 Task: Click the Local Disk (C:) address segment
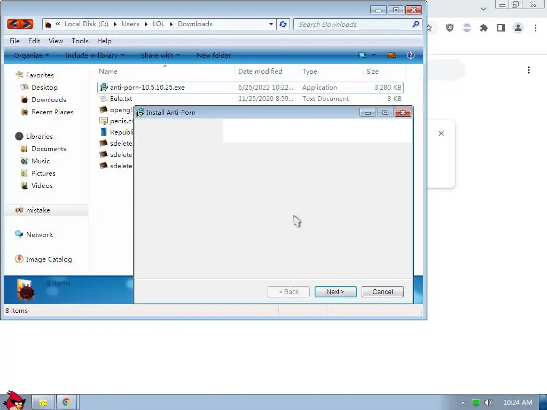pos(86,24)
